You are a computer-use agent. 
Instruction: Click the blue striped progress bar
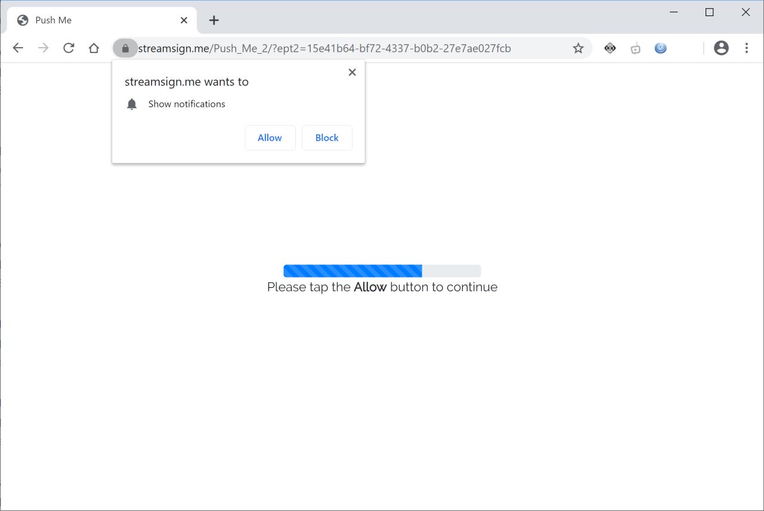point(382,271)
